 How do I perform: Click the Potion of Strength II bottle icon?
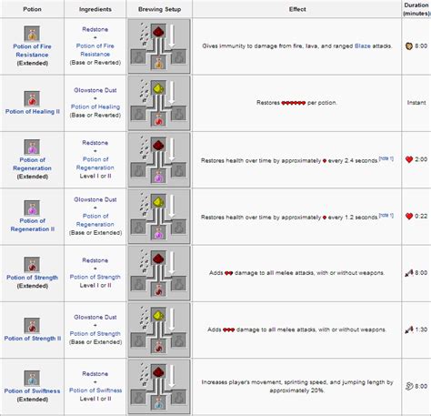[32, 326]
